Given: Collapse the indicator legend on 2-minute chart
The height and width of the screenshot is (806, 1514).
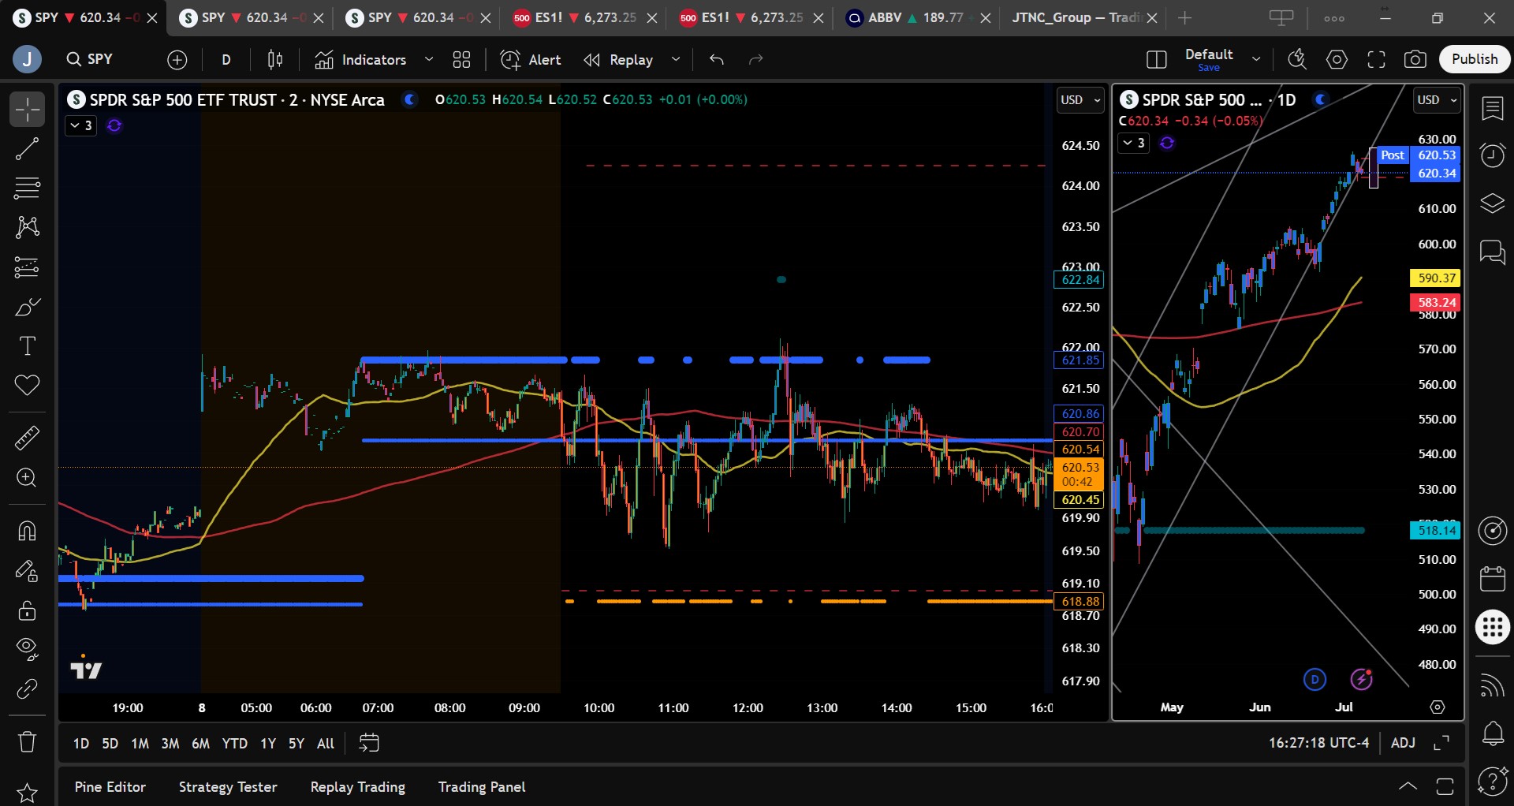Looking at the screenshot, I should pyautogui.click(x=80, y=125).
